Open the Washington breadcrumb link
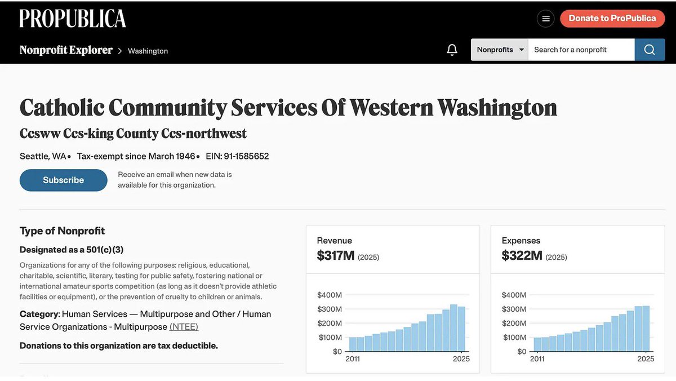 (148, 51)
